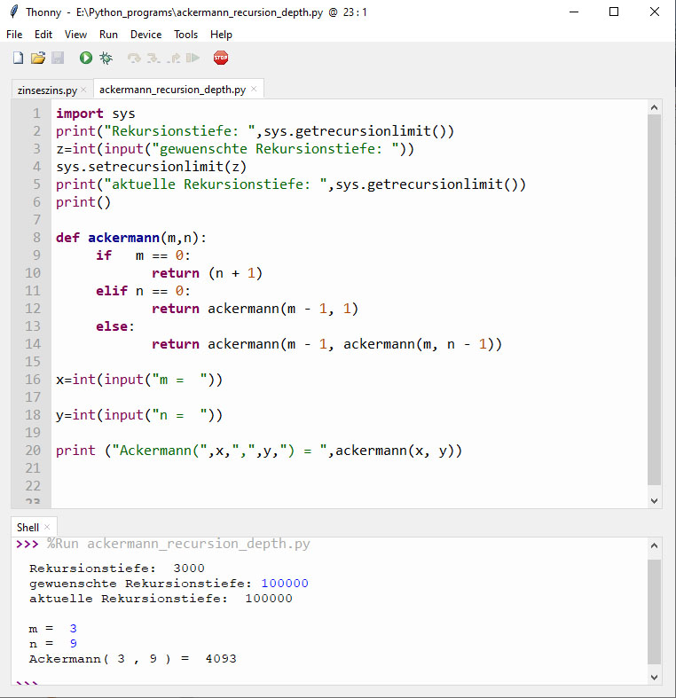Screen dimensions: 676x698
Task: Click the Step into debug icon
Action: click(153, 58)
